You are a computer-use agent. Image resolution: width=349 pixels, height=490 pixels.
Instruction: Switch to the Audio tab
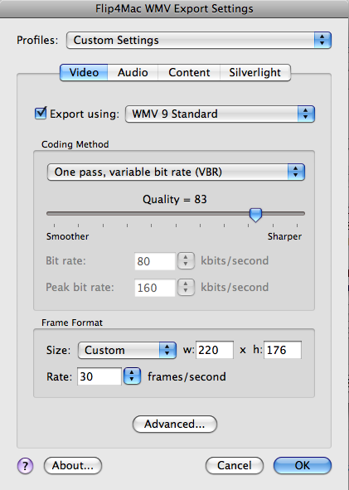(x=133, y=72)
